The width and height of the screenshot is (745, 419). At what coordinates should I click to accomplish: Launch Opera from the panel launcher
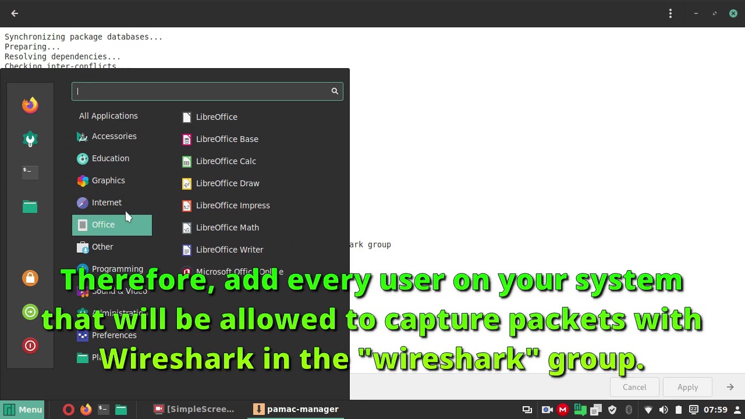[x=69, y=409]
